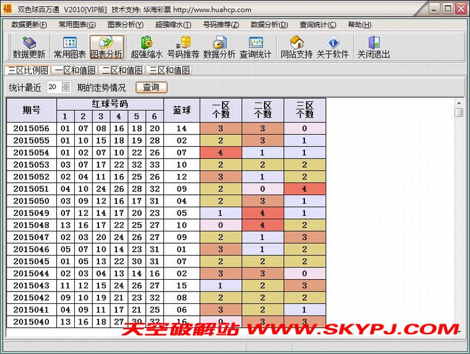Open 查询统计 from the toolbar
The height and width of the screenshot is (354, 470).
255,48
